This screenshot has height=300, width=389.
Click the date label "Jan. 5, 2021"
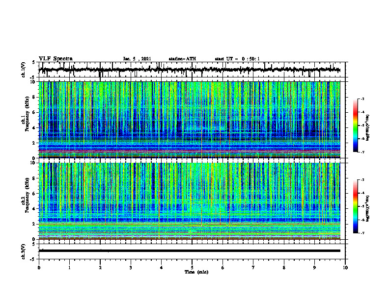pyautogui.click(x=137, y=59)
